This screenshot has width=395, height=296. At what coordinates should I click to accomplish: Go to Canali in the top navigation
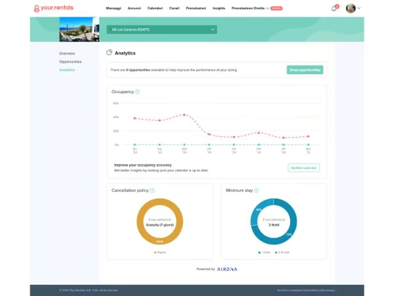click(x=175, y=9)
